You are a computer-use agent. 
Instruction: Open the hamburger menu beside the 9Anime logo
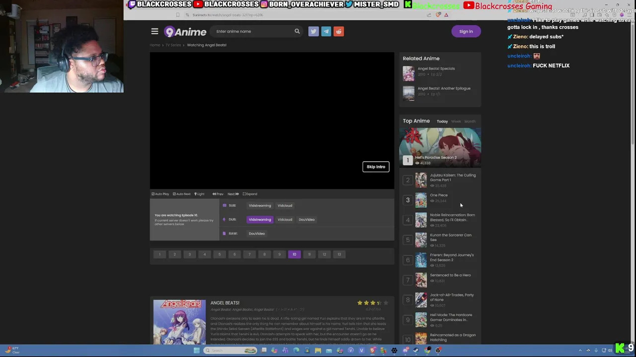click(x=155, y=31)
